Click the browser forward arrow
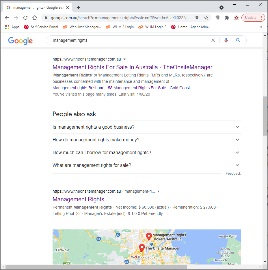This screenshot has width=268, height=270. (16, 18)
